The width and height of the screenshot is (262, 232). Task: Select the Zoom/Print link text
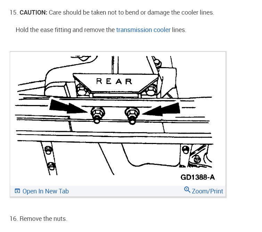coord(207,191)
